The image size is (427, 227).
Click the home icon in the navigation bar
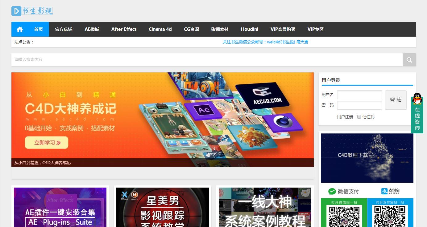click(19, 29)
